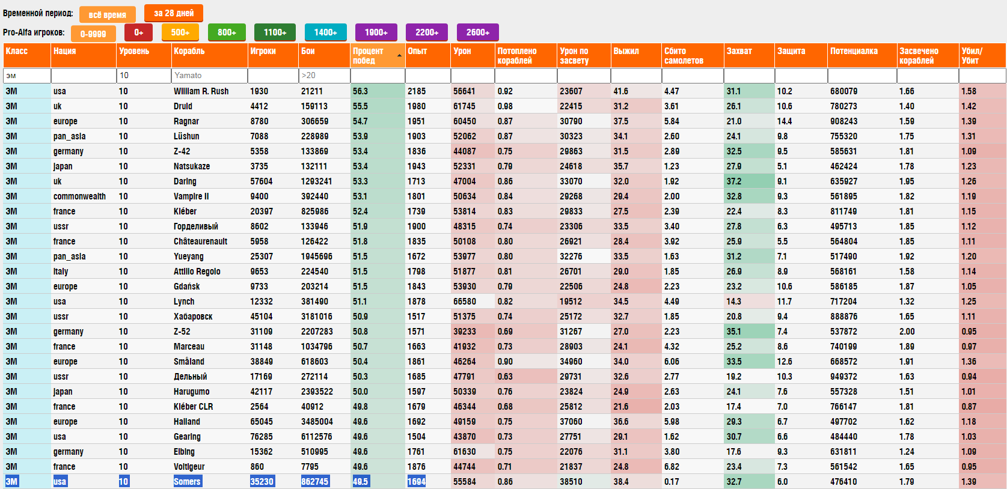
Task: Select the highlighted Somers ship name
Action: pyautogui.click(x=187, y=482)
